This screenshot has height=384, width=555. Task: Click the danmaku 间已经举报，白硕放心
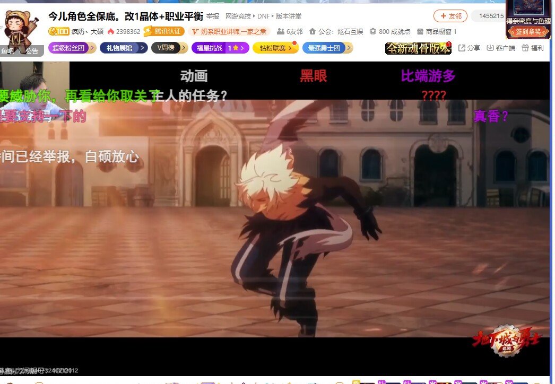[70, 157]
